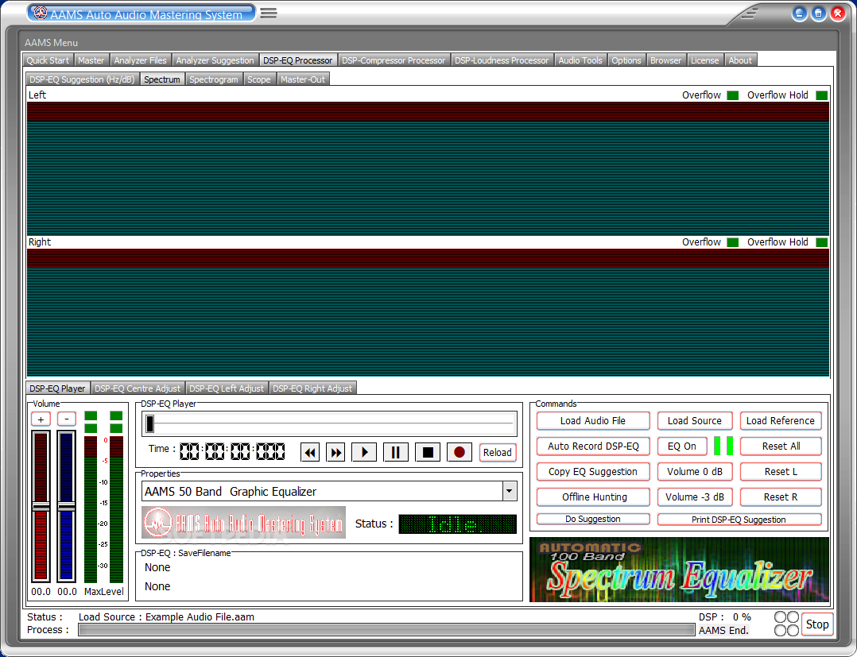
Task: Click the red record icon
Action: 460,452
